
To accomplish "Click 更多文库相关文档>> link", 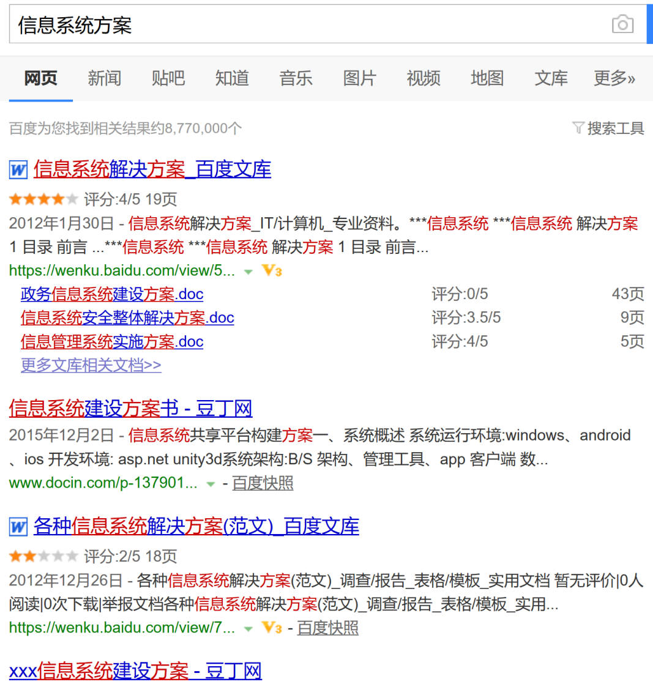I will (x=91, y=365).
